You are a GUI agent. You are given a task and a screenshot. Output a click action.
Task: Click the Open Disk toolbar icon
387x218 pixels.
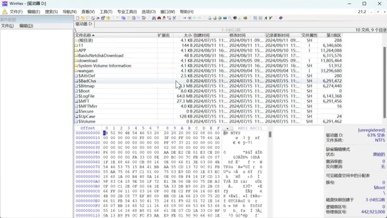click(x=210, y=18)
